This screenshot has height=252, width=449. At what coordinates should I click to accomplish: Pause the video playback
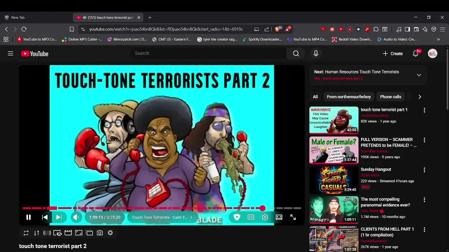[x=28, y=217]
